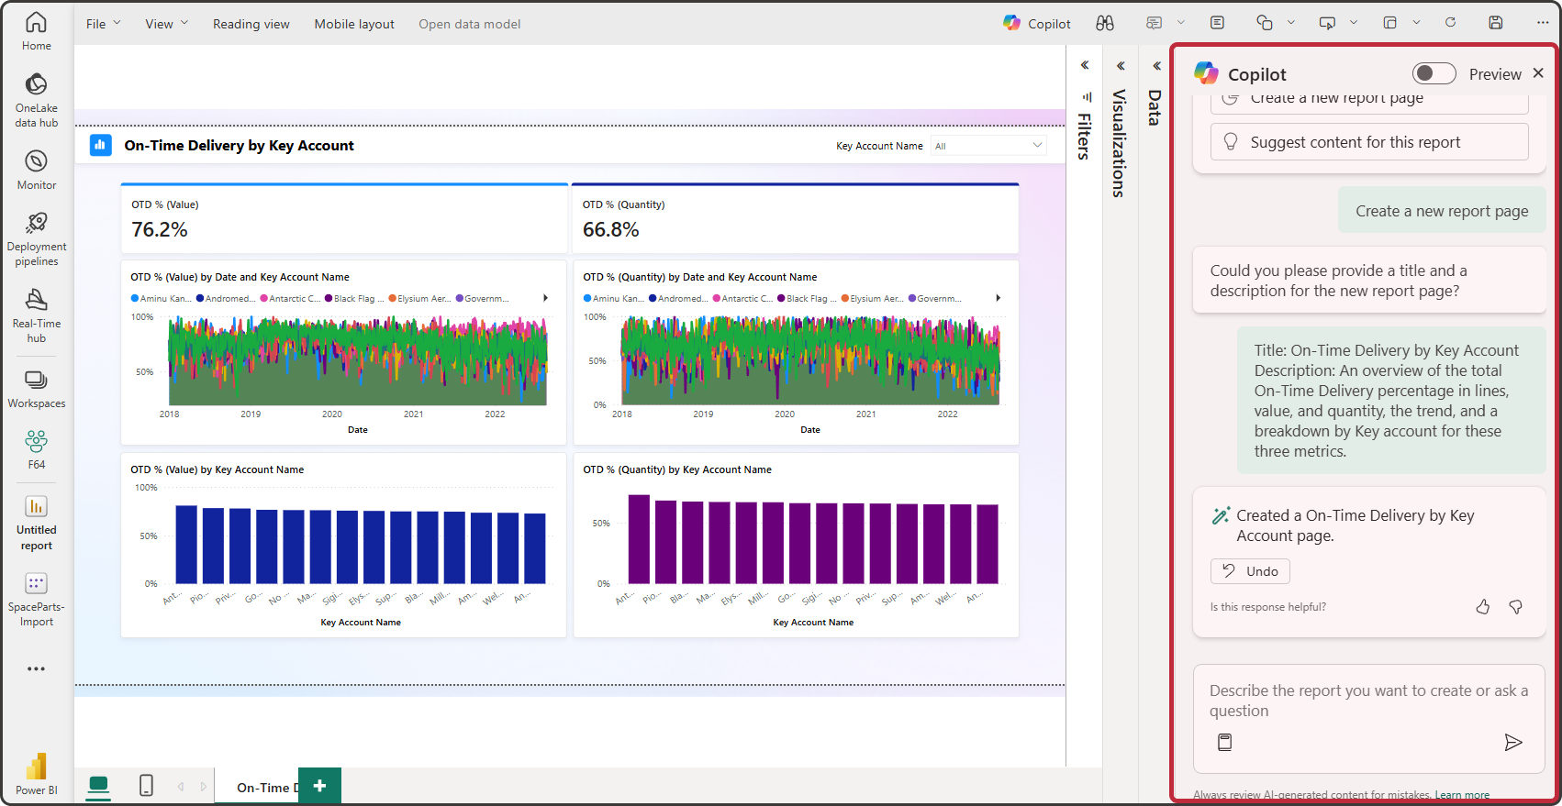This screenshot has width=1562, height=806.
Task: Select the On-Time page tab
Action: (x=257, y=787)
